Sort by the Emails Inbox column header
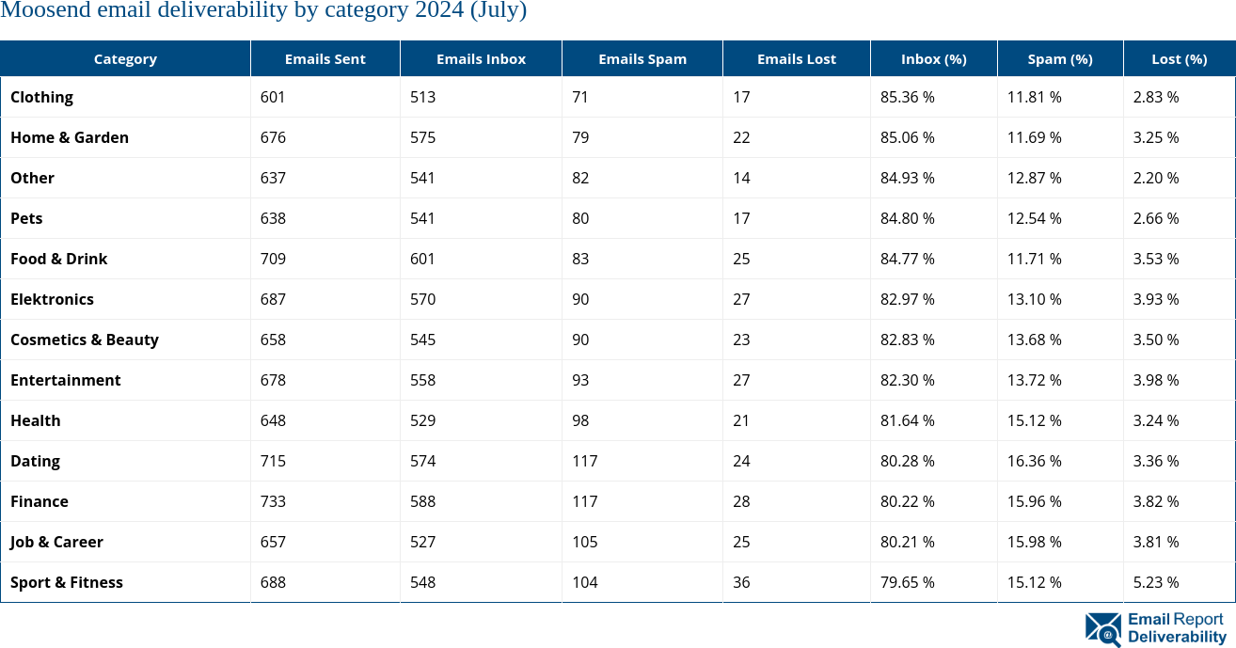Screen dimensions: 1236x648 point(481,58)
